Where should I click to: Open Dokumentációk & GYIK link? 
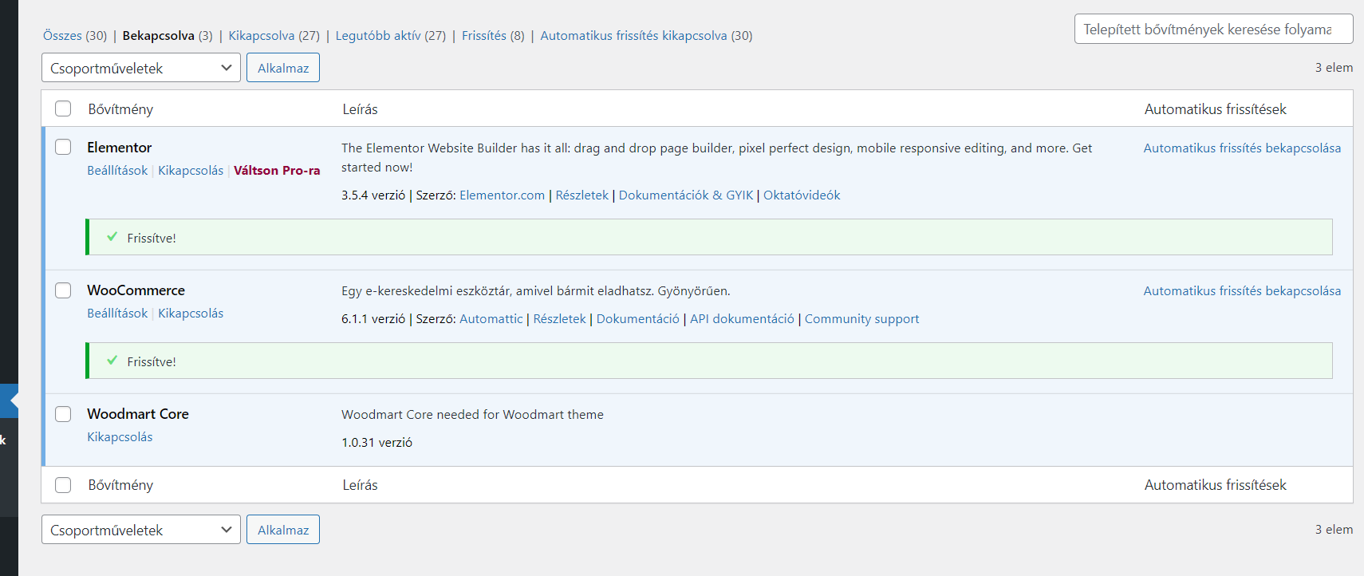[686, 195]
